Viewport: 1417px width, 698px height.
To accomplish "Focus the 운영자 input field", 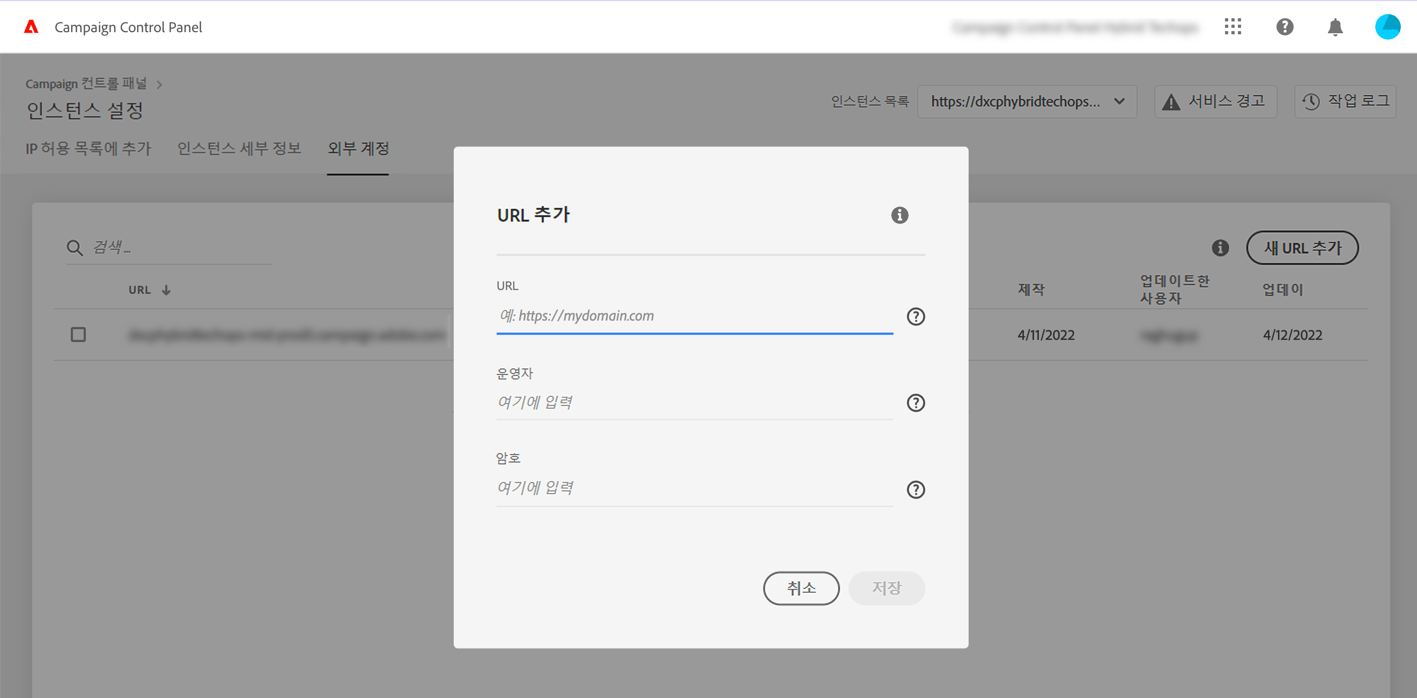I will click(693, 403).
